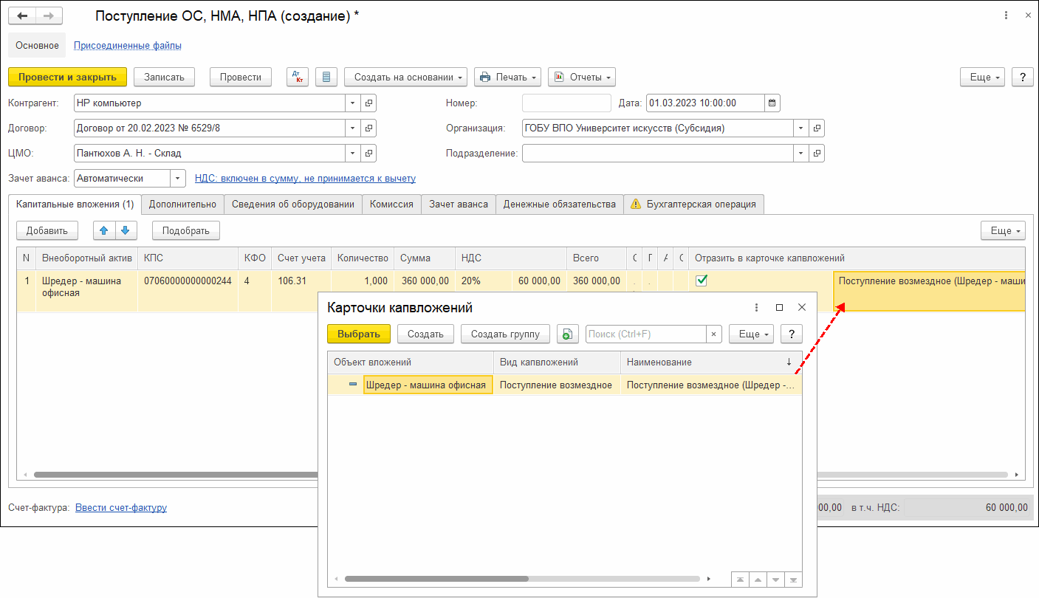
Task: Go to the previous record in list
Action: click(758, 580)
